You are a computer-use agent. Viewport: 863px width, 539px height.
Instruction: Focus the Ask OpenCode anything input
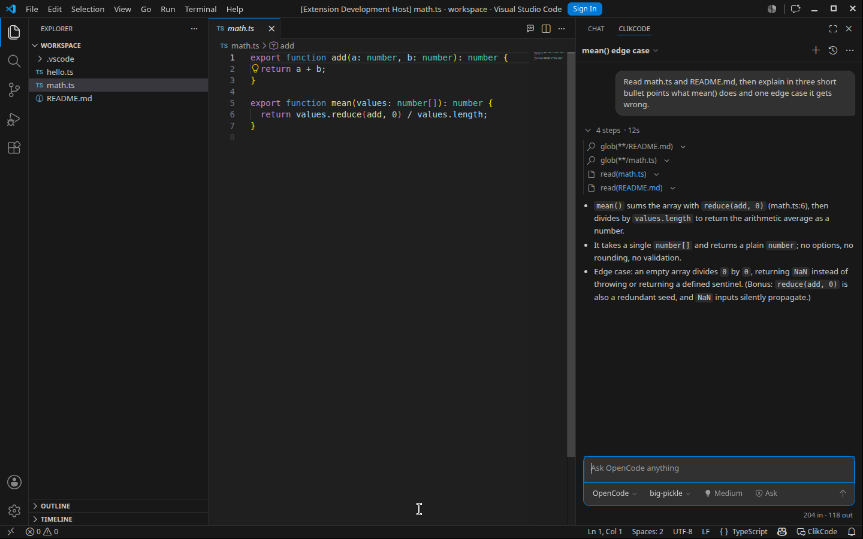click(719, 468)
